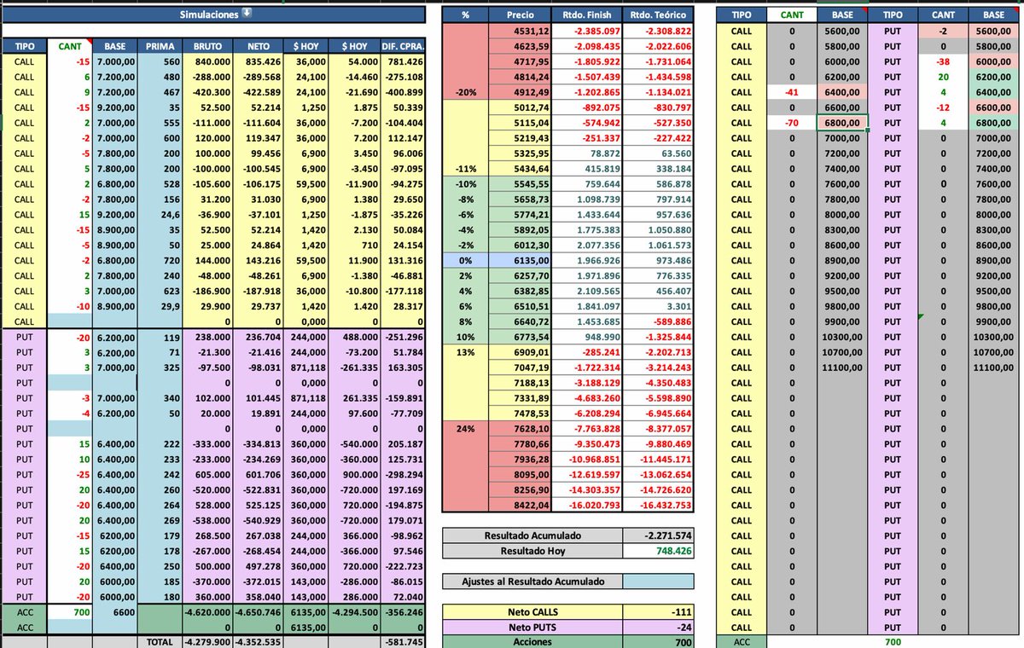
Task: Select the Neto CALLS value -111
Action: click(658, 611)
